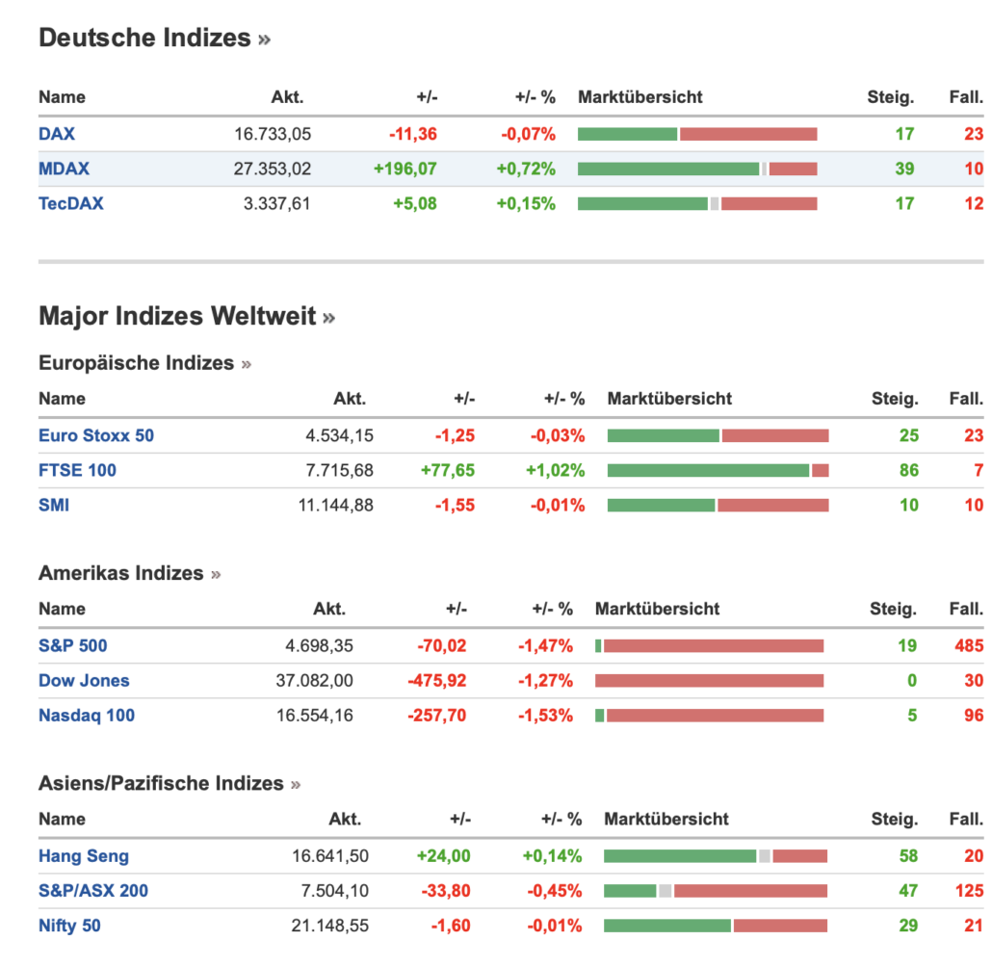This screenshot has width=992, height=967.
Task: Click the SMI value 11.144,88
Action: pyautogui.click(x=336, y=506)
